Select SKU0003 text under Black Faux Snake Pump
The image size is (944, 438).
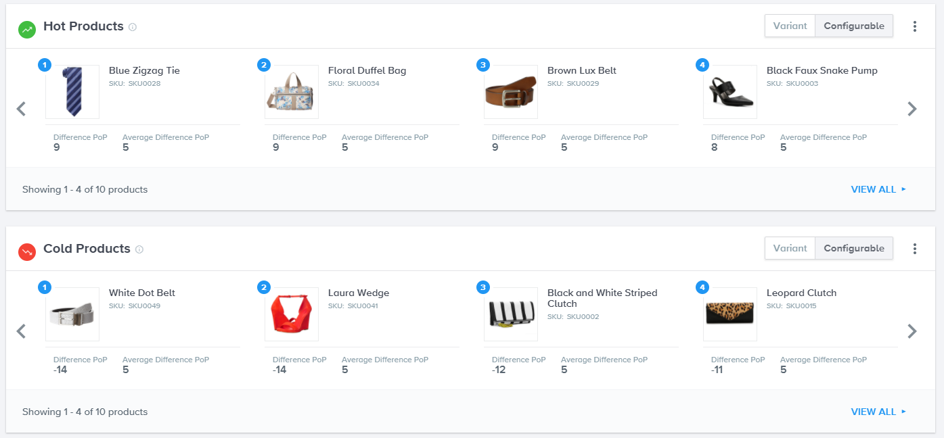(x=802, y=84)
